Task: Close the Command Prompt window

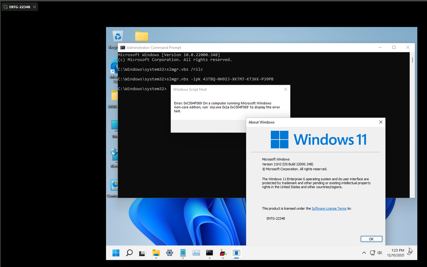Action: [408, 47]
